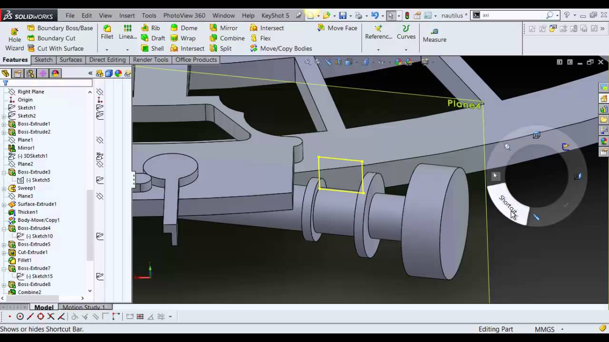Toggle the quadrant snap icon
Viewport: 609px width, 342px height.
(x=40, y=316)
